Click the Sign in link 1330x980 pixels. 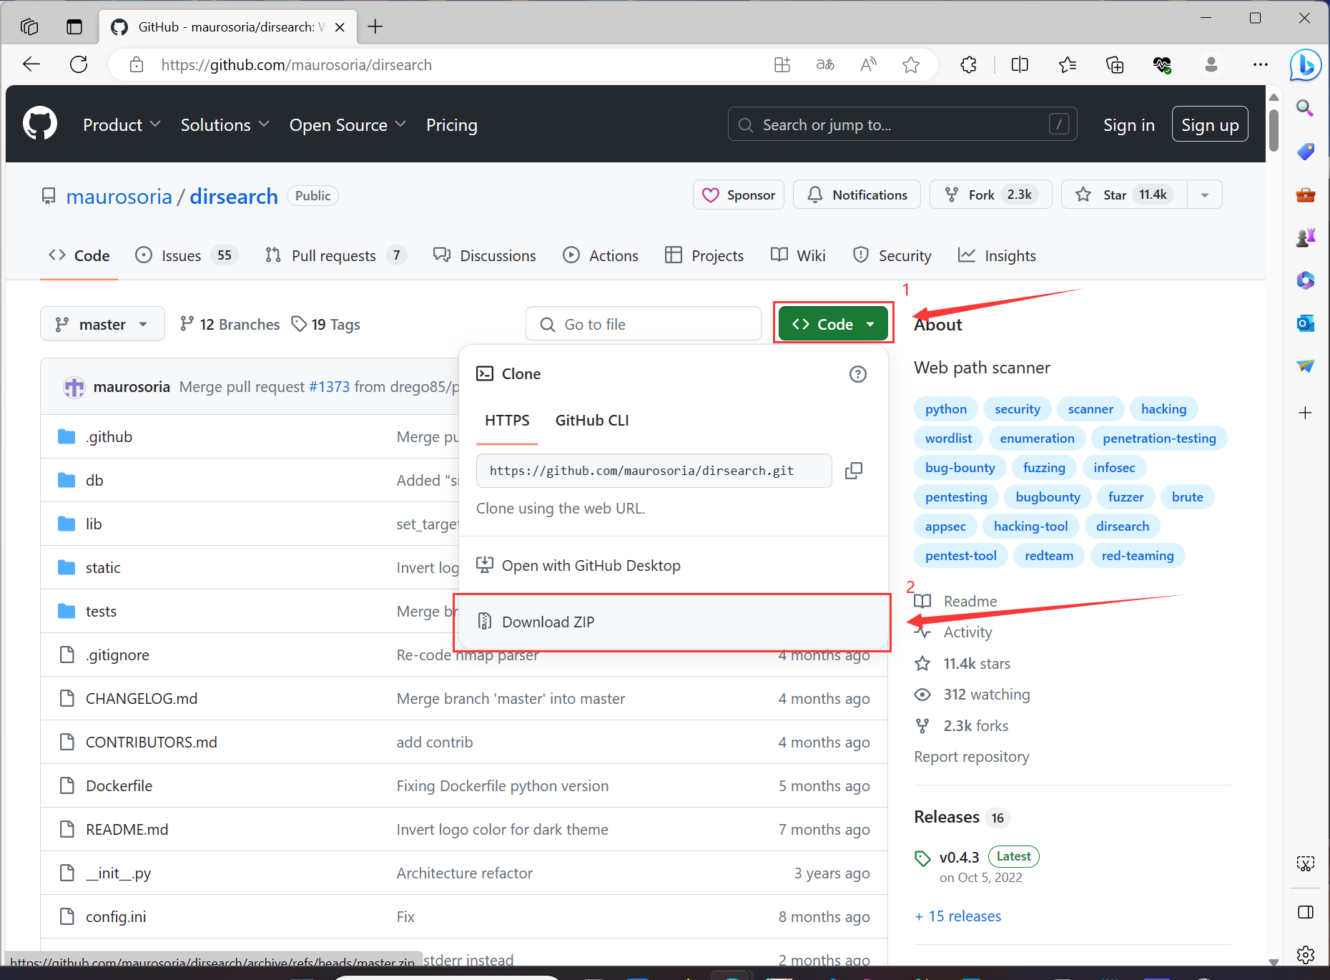pos(1129,125)
